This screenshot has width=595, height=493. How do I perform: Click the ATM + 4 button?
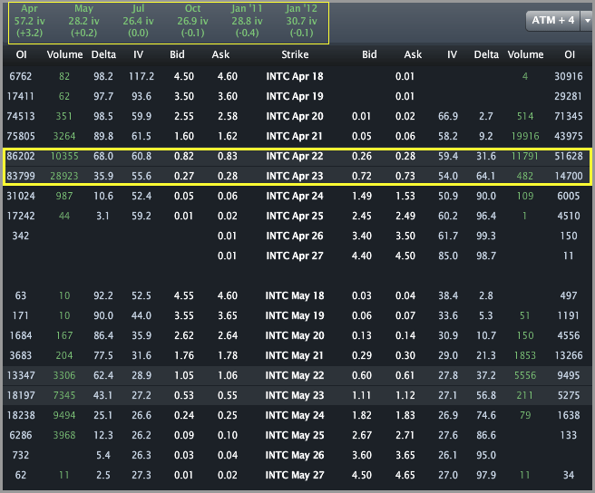[x=553, y=21]
